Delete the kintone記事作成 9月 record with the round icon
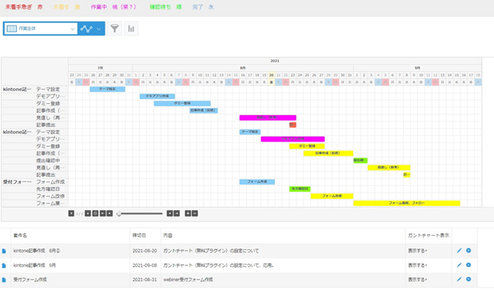The image size is (494, 294). coord(468,265)
